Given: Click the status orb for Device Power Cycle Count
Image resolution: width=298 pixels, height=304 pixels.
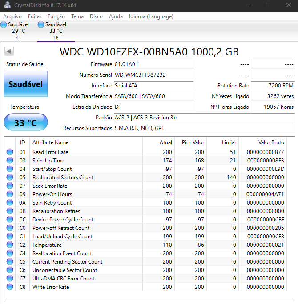Looking at the screenshot, I should [x=10, y=219].
